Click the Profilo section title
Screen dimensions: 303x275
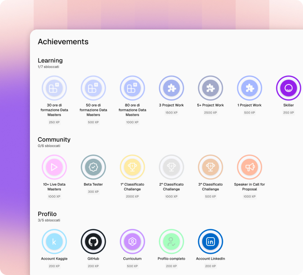click(x=47, y=214)
